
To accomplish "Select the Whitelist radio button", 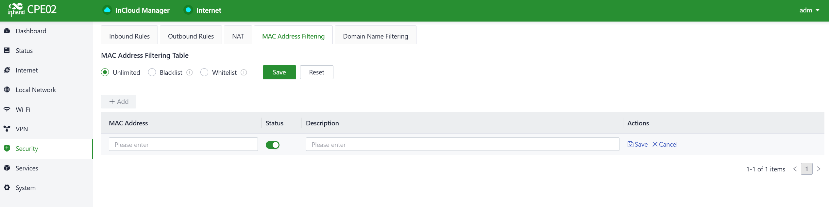I will (204, 72).
